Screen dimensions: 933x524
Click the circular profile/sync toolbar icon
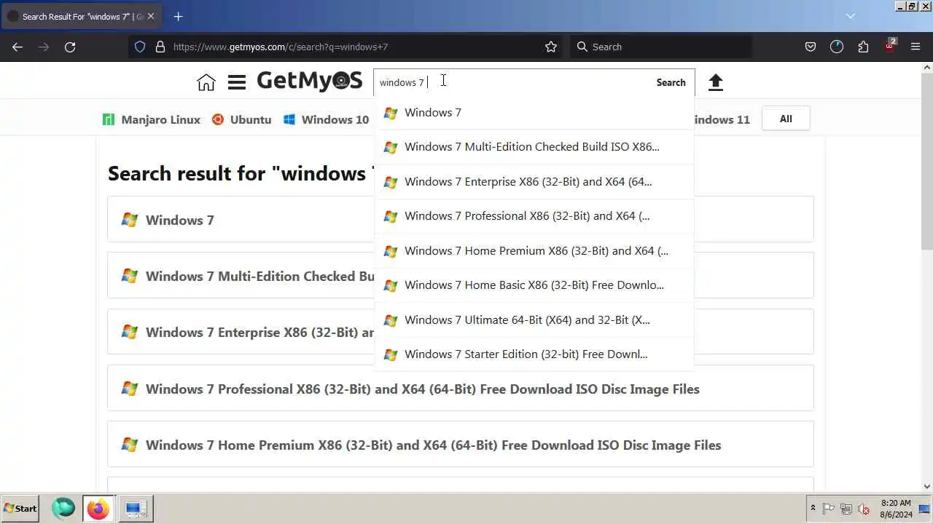(837, 47)
